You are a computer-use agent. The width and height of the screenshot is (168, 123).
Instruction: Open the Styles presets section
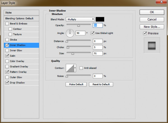click(x=22, y=13)
